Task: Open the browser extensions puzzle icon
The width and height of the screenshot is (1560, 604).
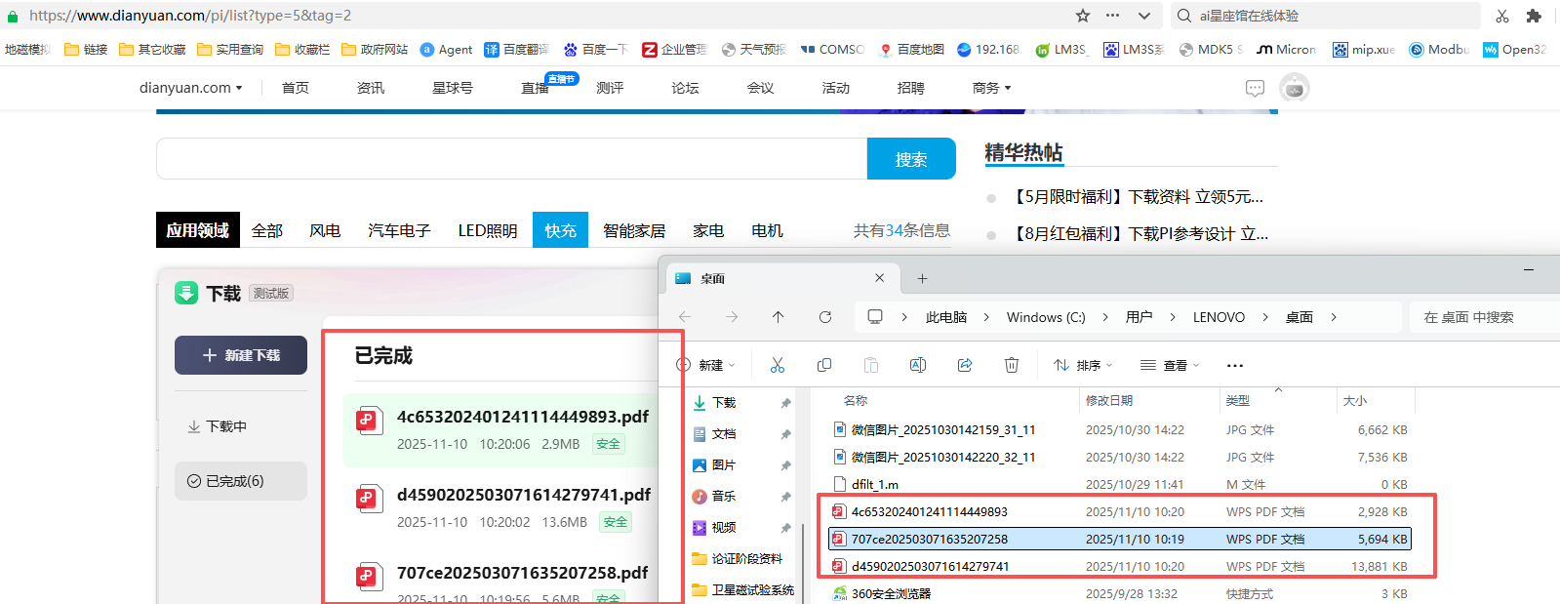Action: 1534,16
